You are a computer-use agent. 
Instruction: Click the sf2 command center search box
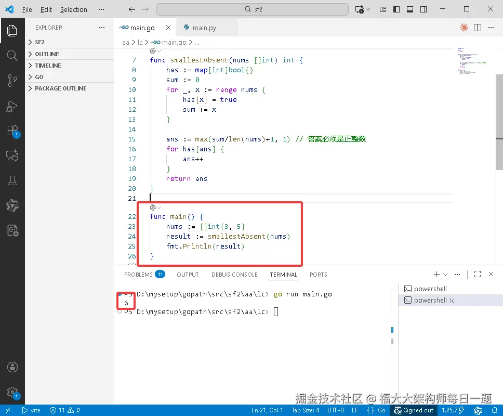click(253, 9)
